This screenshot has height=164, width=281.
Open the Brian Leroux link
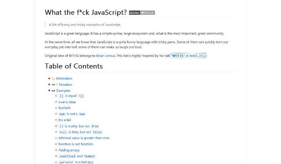[105, 56]
